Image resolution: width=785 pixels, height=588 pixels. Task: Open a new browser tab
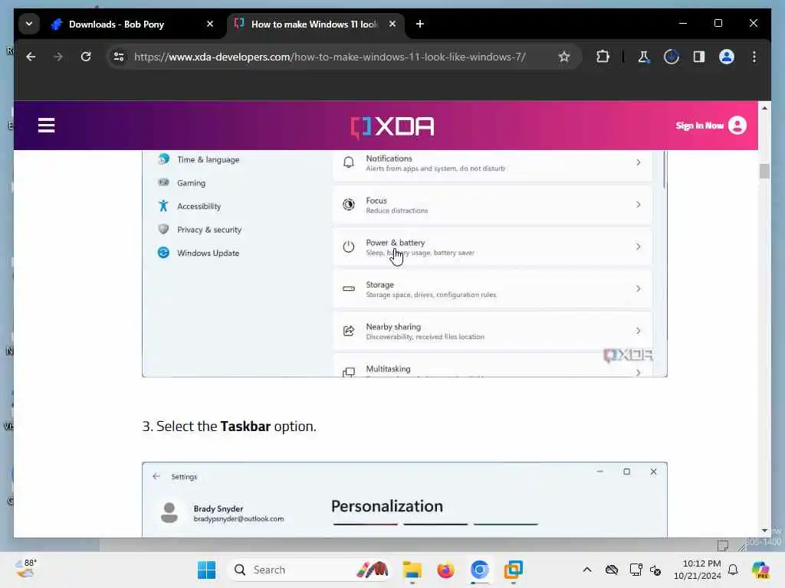pyautogui.click(x=420, y=24)
